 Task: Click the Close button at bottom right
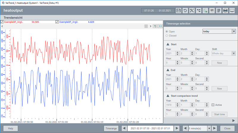(227, 128)
